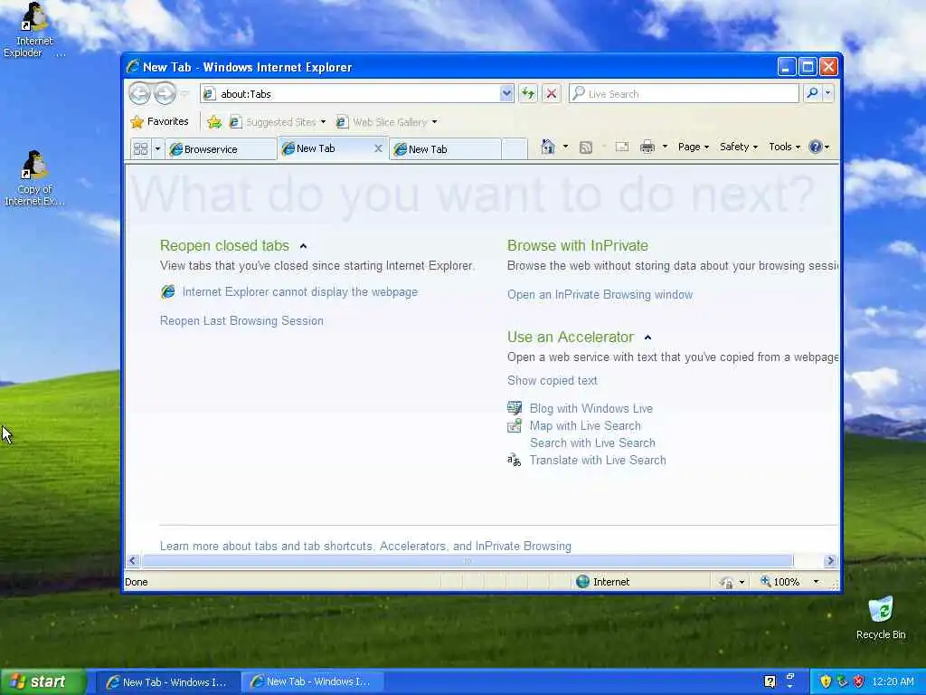Choose Translate with Live Search
The image size is (926, 695).
[x=598, y=460]
